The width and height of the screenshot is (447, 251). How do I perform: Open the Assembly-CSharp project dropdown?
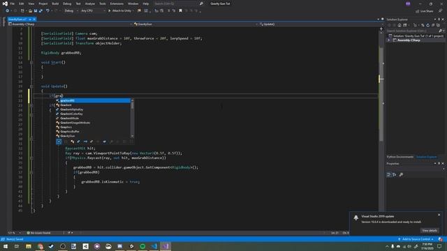click(x=70, y=24)
